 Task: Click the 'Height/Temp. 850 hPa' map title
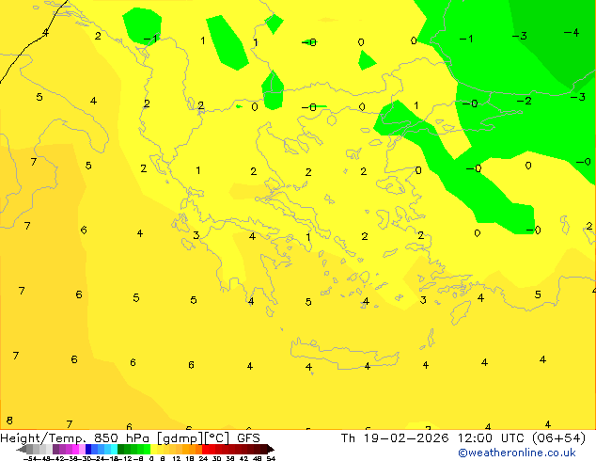coord(74,437)
